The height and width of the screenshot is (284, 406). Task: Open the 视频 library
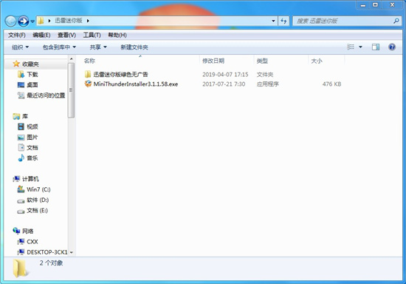pyautogui.click(x=32, y=126)
